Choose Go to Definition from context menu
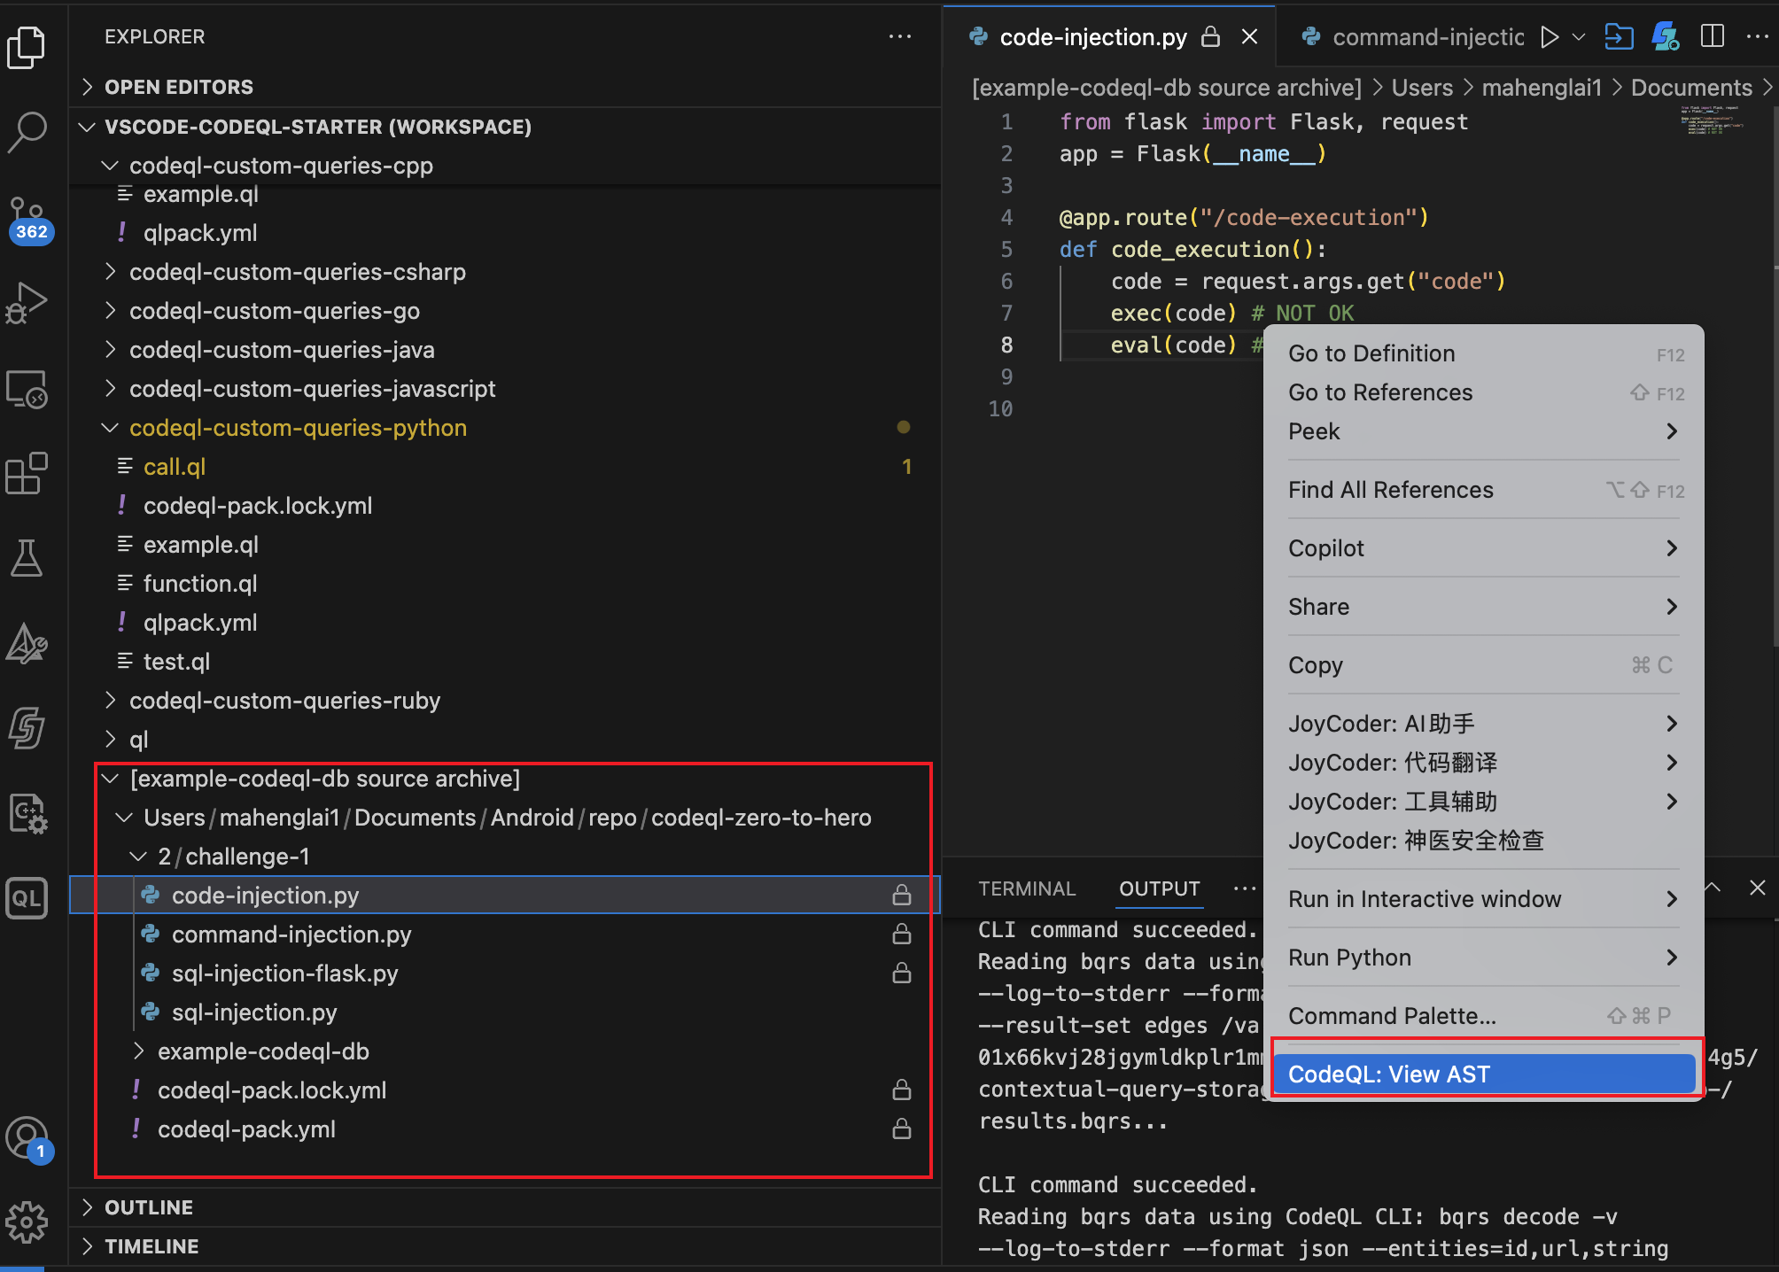This screenshot has width=1779, height=1272. pyautogui.click(x=1371, y=353)
